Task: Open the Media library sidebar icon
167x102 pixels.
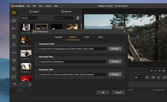Action: click(x=14, y=13)
